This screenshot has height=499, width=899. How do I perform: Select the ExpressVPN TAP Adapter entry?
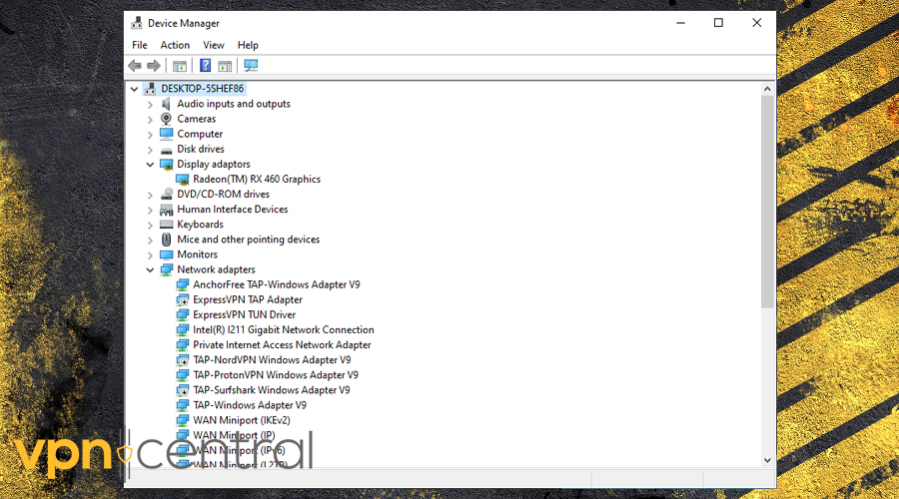pyautogui.click(x=248, y=299)
